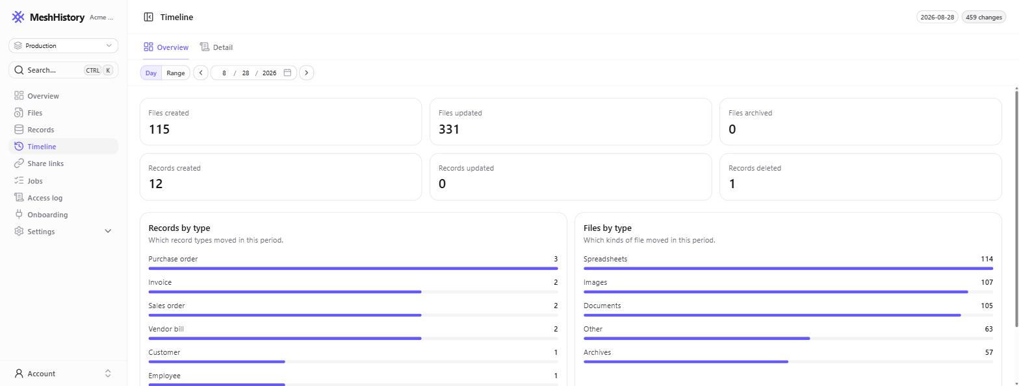This screenshot has height=386, width=1019.
Task: Expand the Settings chevron
Action: [108, 231]
